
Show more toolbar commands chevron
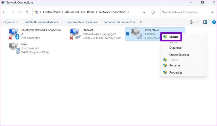click(141, 22)
